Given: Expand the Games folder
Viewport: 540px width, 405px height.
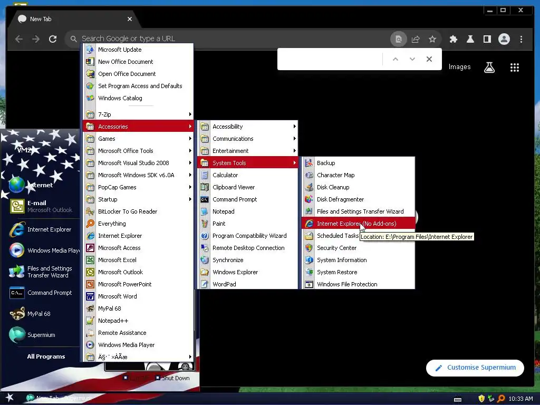Looking at the screenshot, I should tap(138, 139).
